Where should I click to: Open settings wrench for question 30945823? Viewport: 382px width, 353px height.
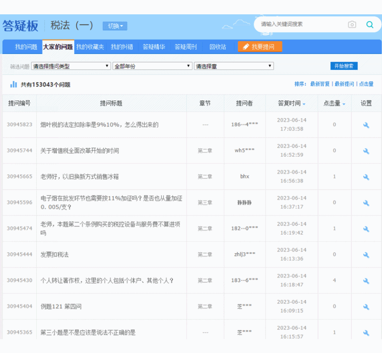point(366,124)
